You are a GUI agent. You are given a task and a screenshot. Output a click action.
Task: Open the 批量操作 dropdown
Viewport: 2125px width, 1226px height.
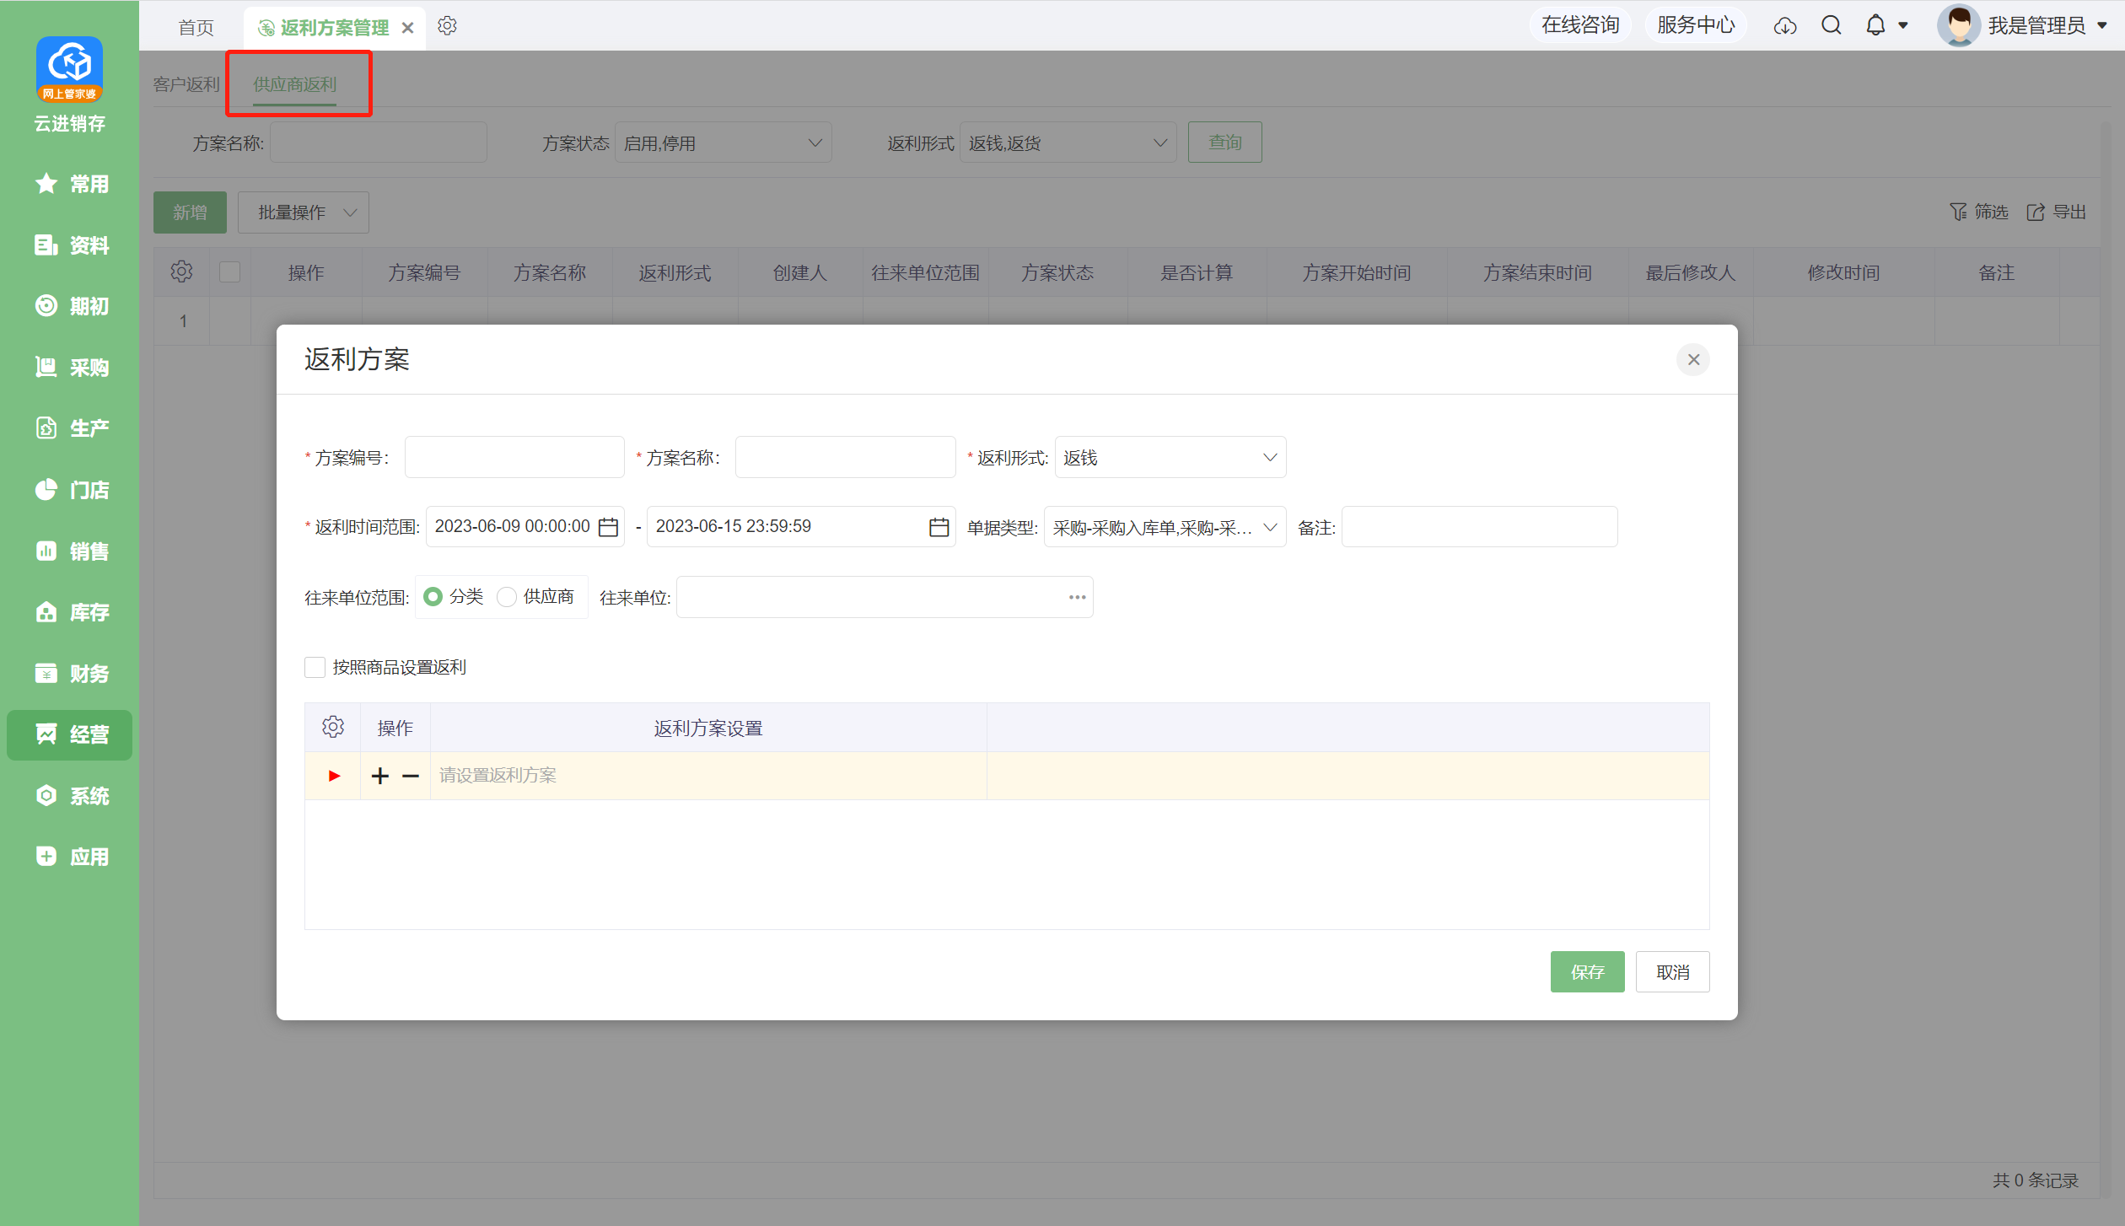pyautogui.click(x=303, y=212)
